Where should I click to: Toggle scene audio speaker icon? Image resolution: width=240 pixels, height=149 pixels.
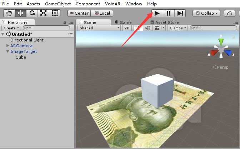pyautogui.click(x=147, y=28)
